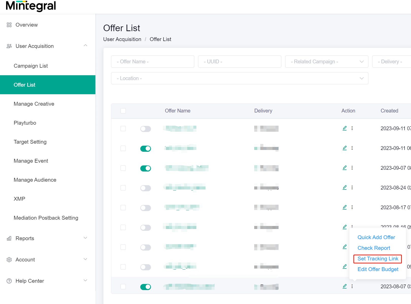
Task: Click the Overview grid icon in sidebar
Action: (x=9, y=25)
